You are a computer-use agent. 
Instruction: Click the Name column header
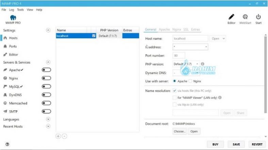point(71,30)
